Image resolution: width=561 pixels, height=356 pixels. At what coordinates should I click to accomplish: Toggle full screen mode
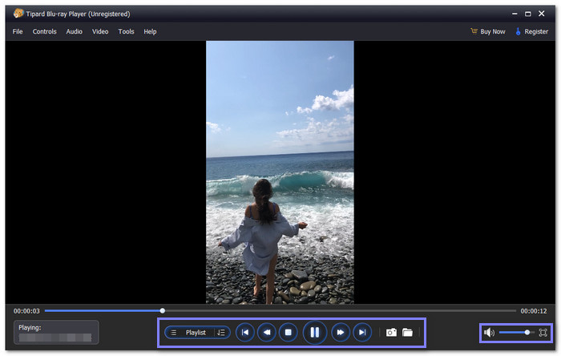tap(543, 333)
